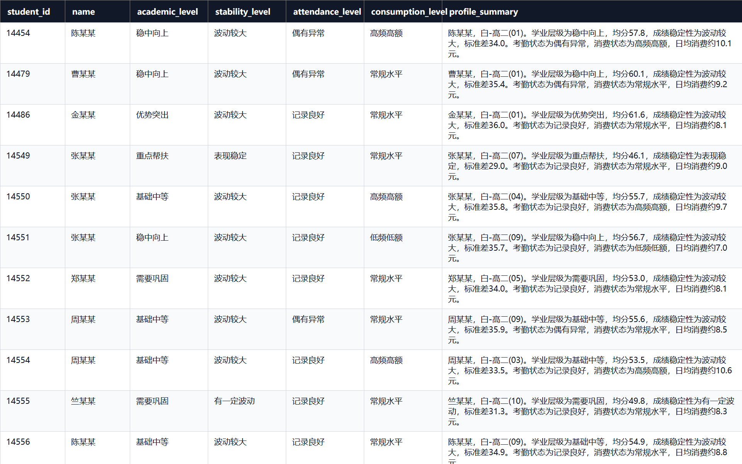Image resolution: width=742 pixels, height=464 pixels.
Task: Click consumption 高频高额 in row 14454
Action: pyautogui.click(x=386, y=33)
